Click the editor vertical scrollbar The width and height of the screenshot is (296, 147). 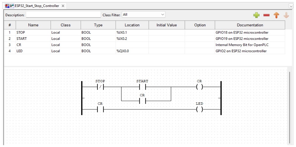pos(290,107)
